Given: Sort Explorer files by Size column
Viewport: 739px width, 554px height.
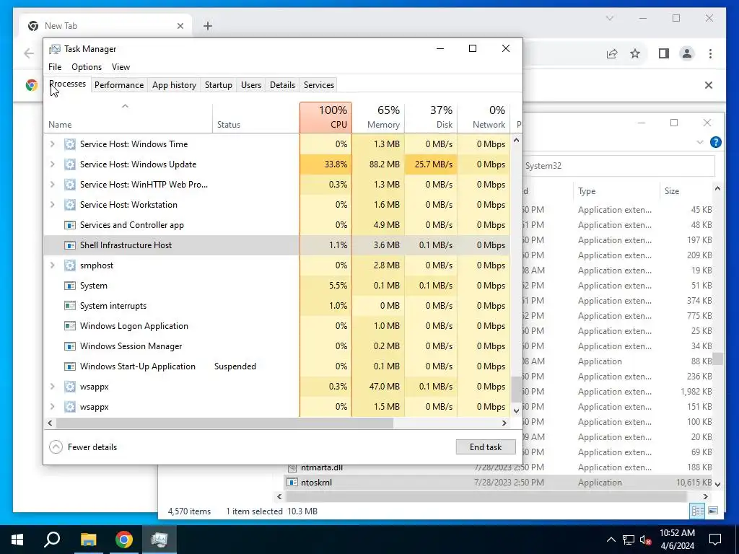Looking at the screenshot, I should pos(686,190).
